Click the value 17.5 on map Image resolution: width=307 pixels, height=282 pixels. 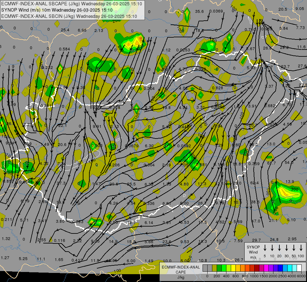tap(203, 222)
